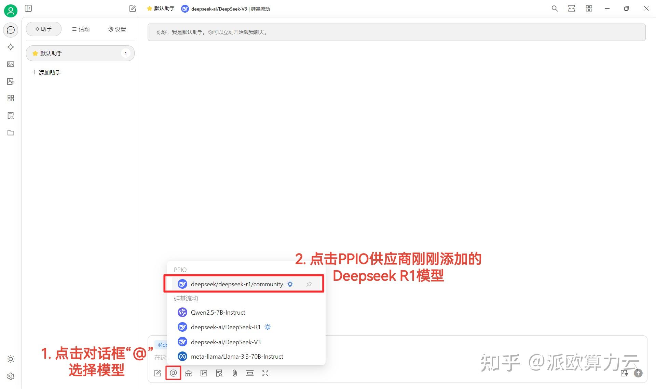
Task: Switch to the 设置 tab
Action: [x=117, y=29]
